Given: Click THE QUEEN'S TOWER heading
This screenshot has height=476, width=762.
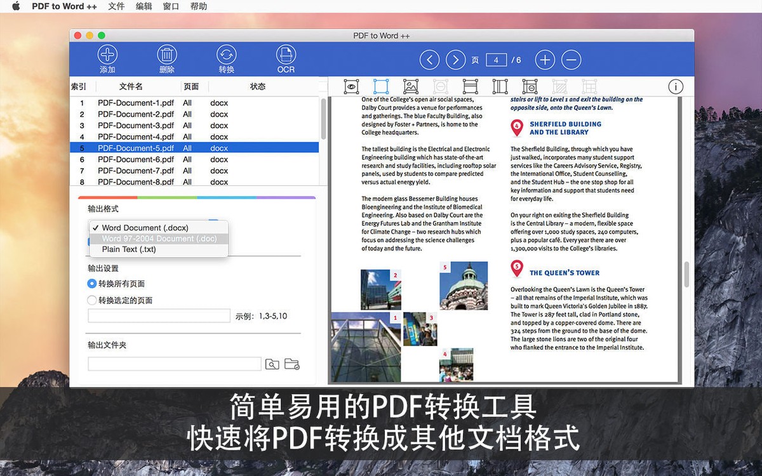Looking at the screenshot, I should 565,273.
